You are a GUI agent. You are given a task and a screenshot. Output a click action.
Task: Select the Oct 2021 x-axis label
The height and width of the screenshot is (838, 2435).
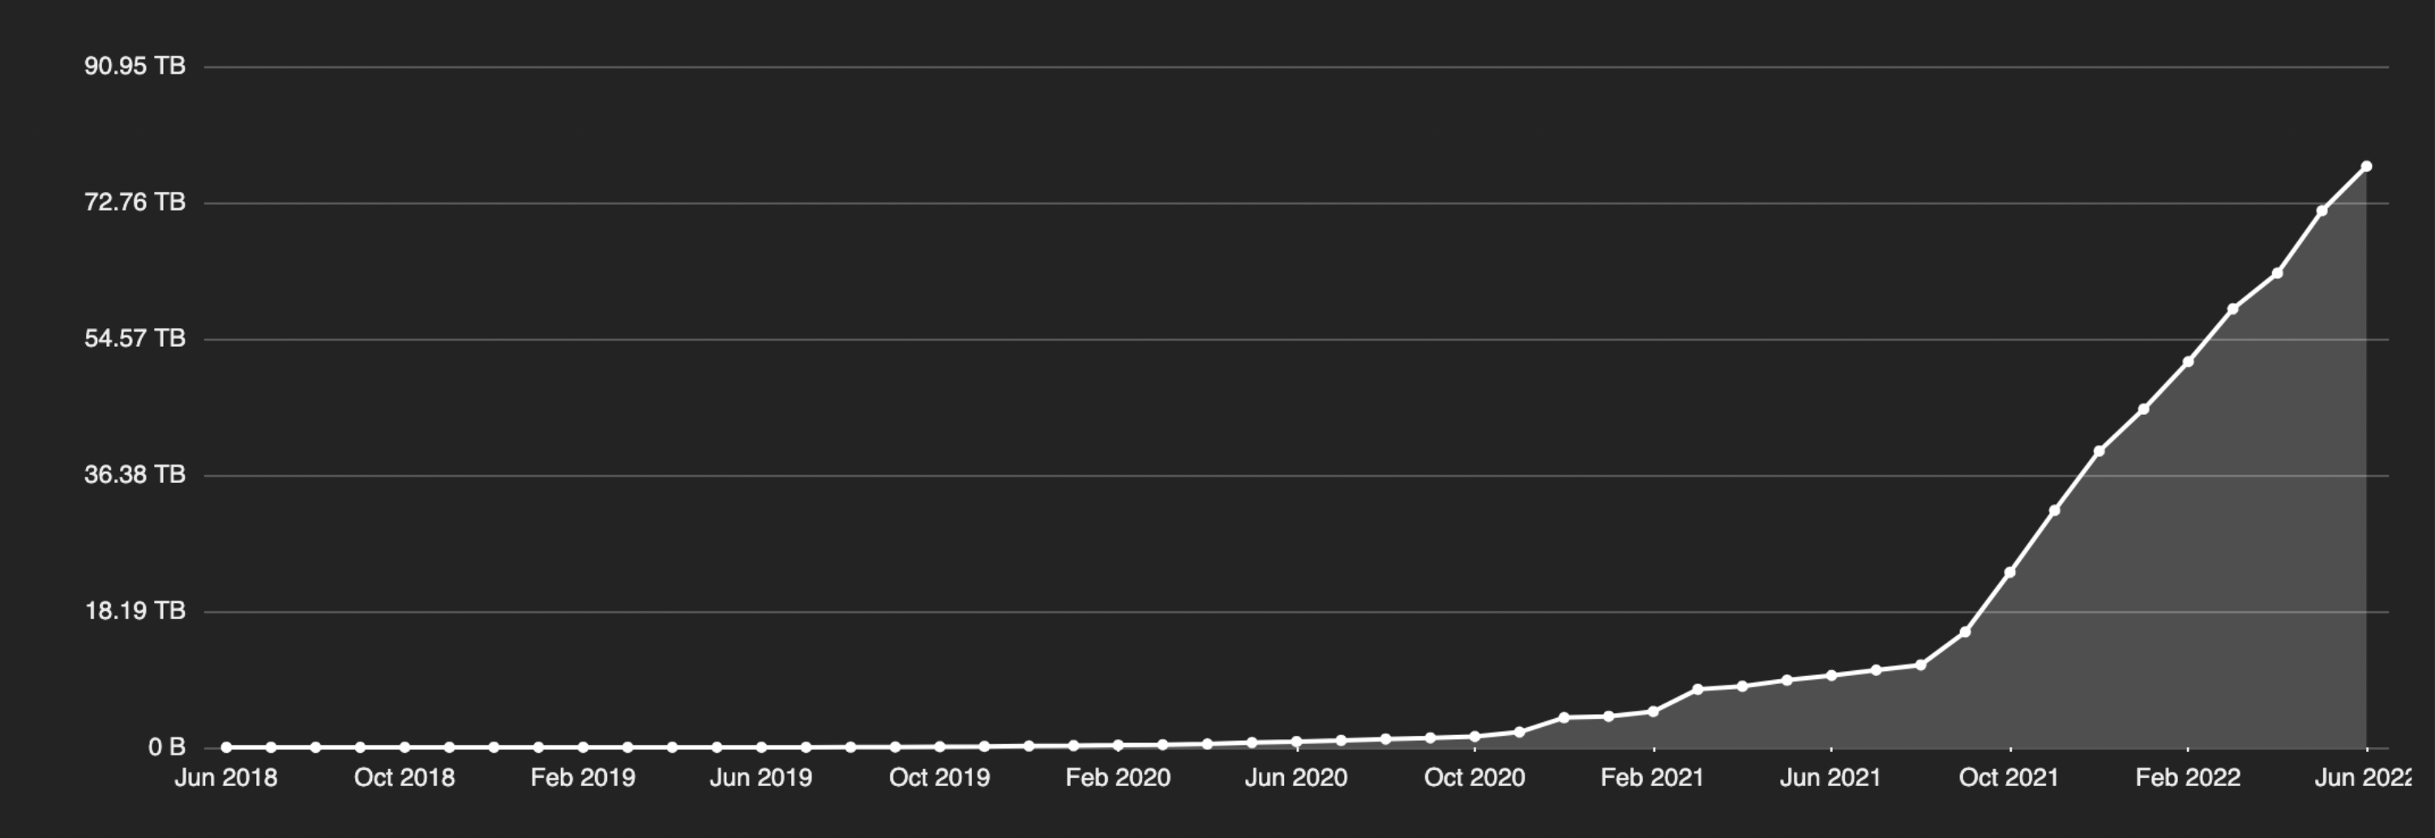2009,777
